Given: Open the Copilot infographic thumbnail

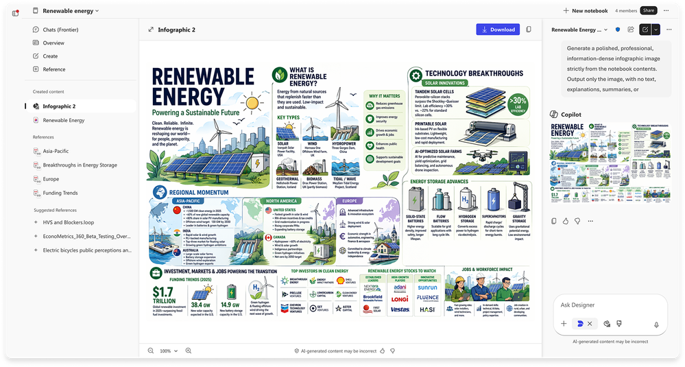Looking at the screenshot, I should [610, 163].
